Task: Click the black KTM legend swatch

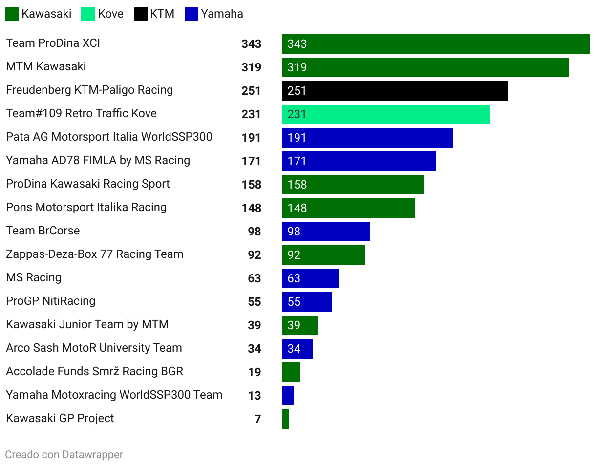Action: tap(141, 14)
